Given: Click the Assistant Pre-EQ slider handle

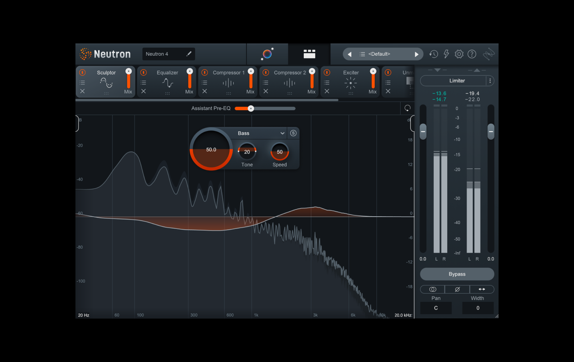Looking at the screenshot, I should click(x=251, y=109).
